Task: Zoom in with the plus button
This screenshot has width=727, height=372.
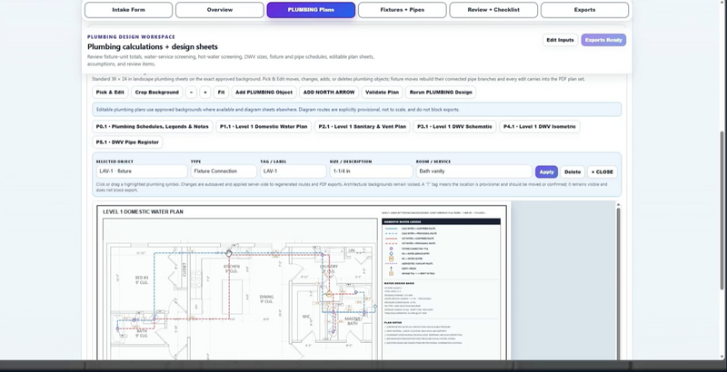Action: click(205, 92)
